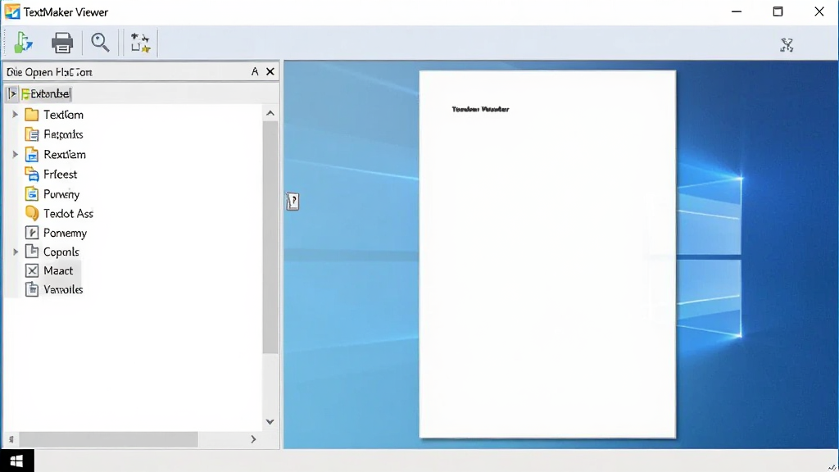The width and height of the screenshot is (839, 472).
Task: Click the document heading text on the page
Action: 480,109
